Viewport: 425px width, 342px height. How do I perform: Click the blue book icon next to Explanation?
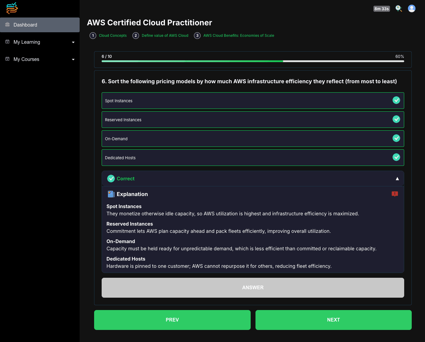(x=111, y=194)
